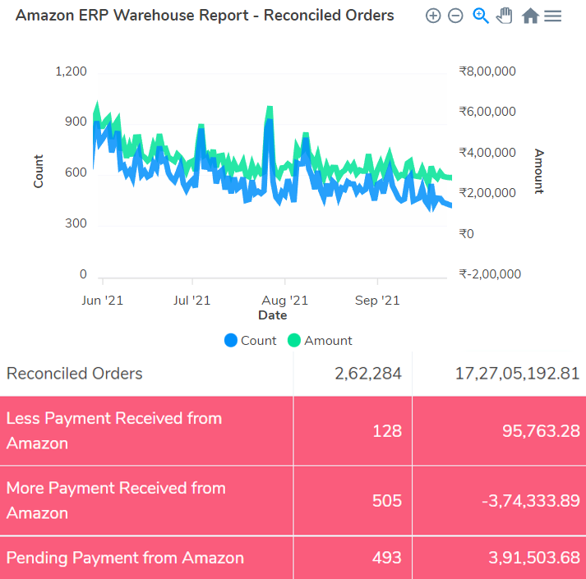Click the Jul '21 x-axis label
This screenshot has height=579, width=586.
[x=191, y=301]
